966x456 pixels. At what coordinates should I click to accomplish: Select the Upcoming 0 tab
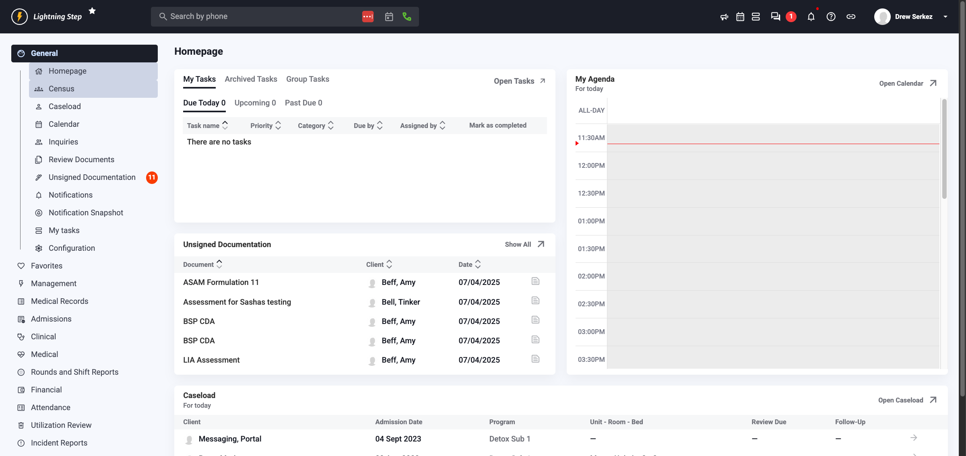[255, 103]
